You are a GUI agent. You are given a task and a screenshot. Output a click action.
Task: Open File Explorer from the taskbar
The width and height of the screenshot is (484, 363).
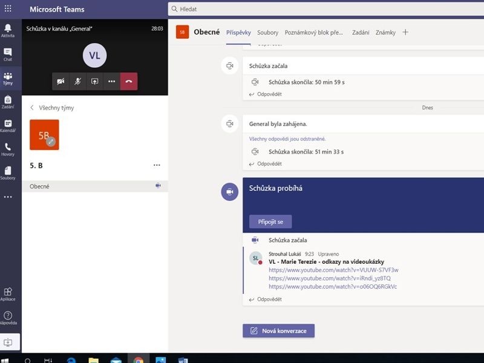coord(94,360)
